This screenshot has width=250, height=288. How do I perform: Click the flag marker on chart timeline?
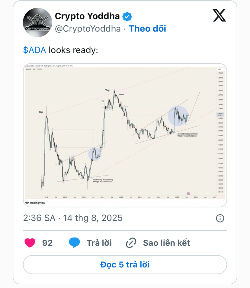pyautogui.click(x=188, y=194)
